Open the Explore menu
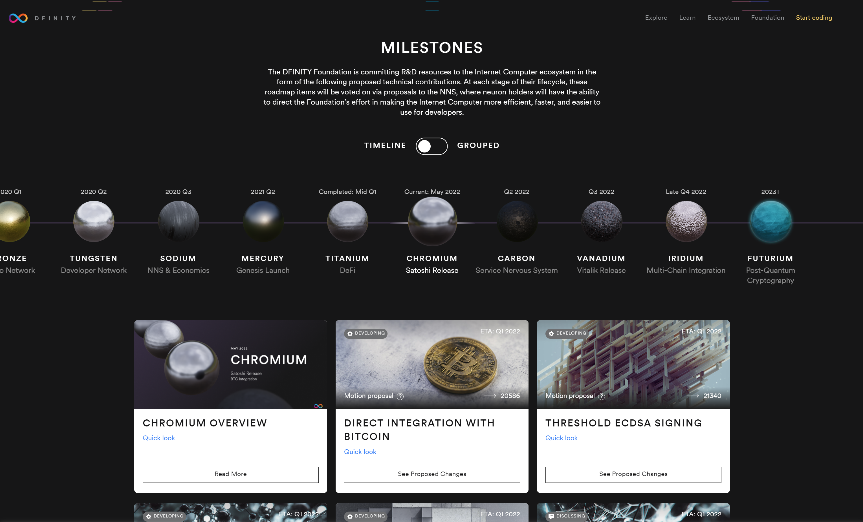 (x=656, y=17)
